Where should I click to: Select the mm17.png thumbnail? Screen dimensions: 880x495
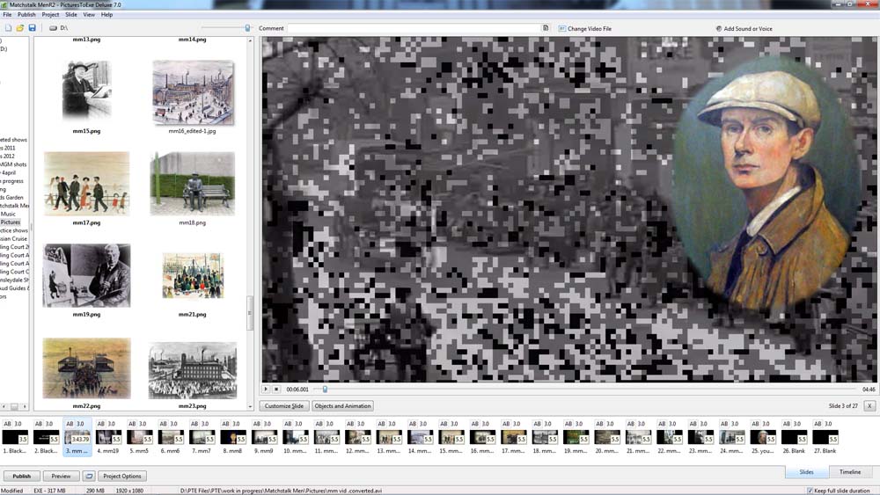click(86, 183)
